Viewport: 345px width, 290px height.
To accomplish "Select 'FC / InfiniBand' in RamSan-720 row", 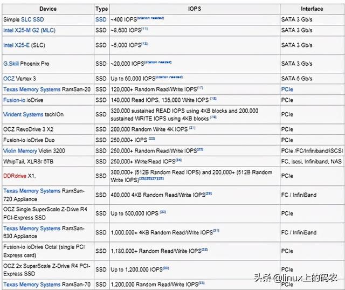I will (x=299, y=195).
